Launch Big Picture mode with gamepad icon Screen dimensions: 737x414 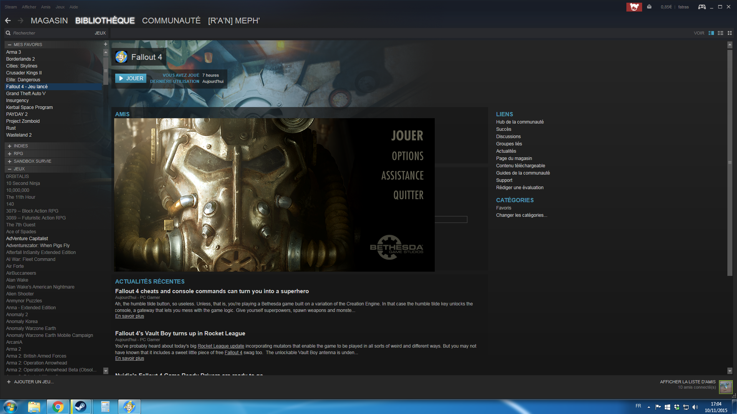(702, 7)
